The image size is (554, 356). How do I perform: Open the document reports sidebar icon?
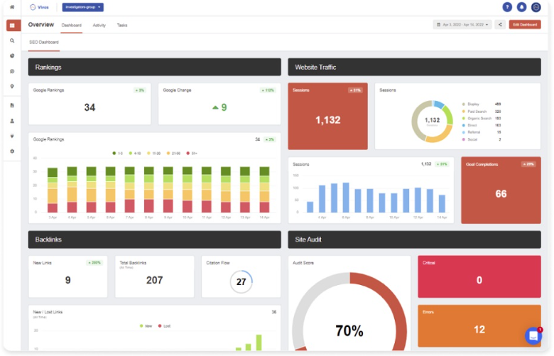click(12, 105)
